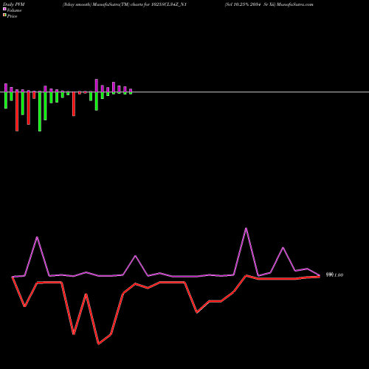This screenshot has width=369, height=369.
Task: Click the tallest magenta peak in volume line
Action: coord(246,229)
